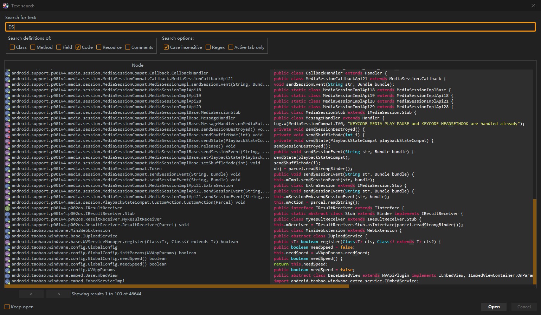Click method icon beside sendState(PlaybackStateCo... row
Viewport: 541px width, 315px height.
[7, 141]
